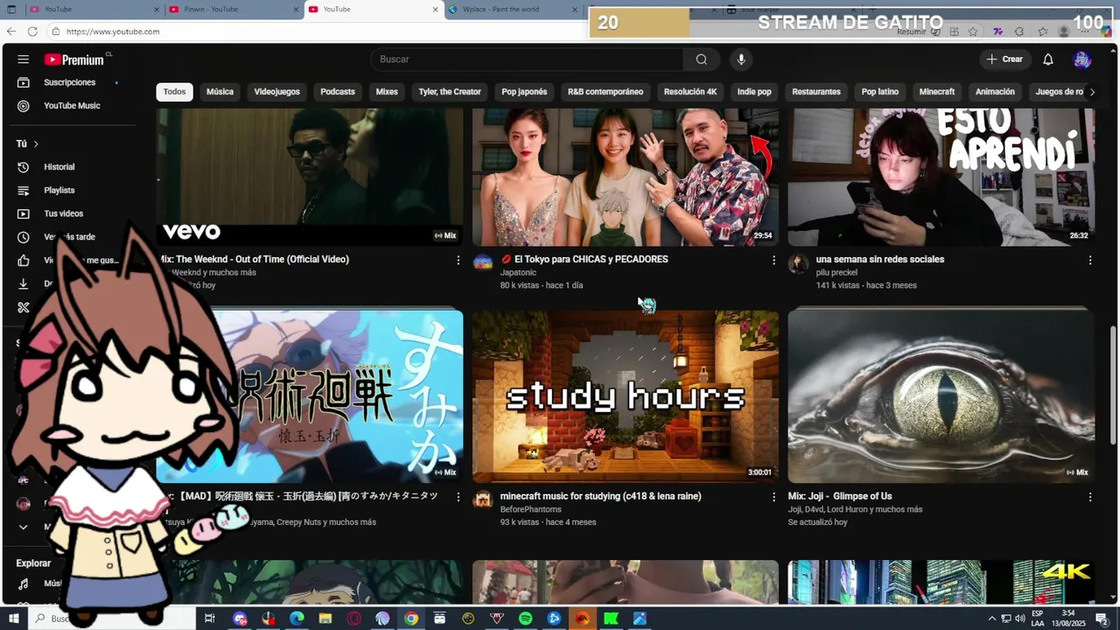Open the notifications bell
1120x630 pixels.
pos(1047,59)
